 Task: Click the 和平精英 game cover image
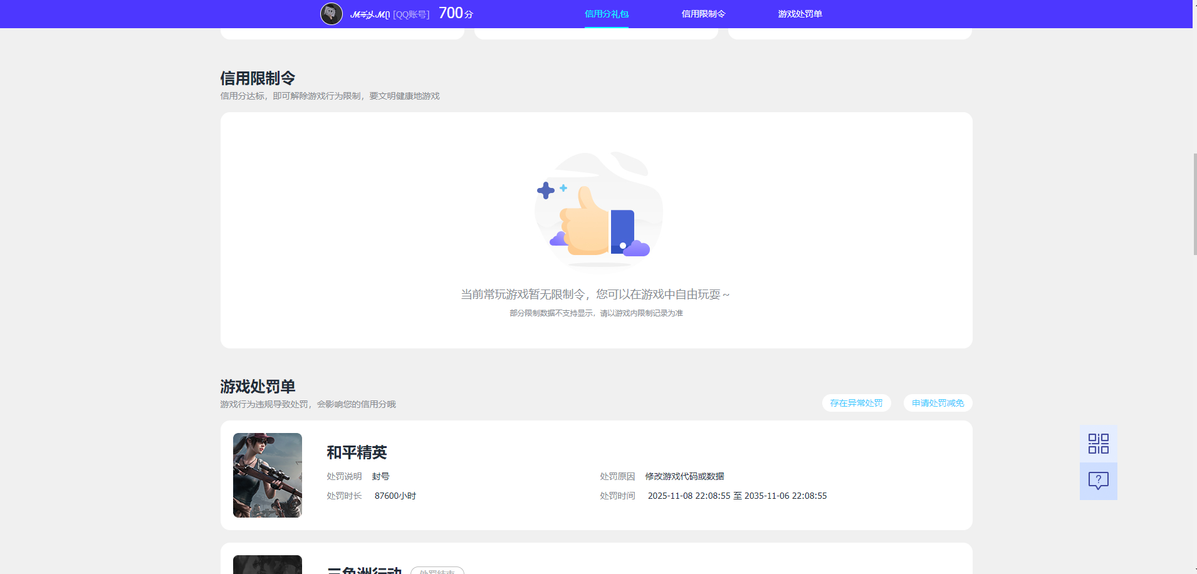coord(267,474)
